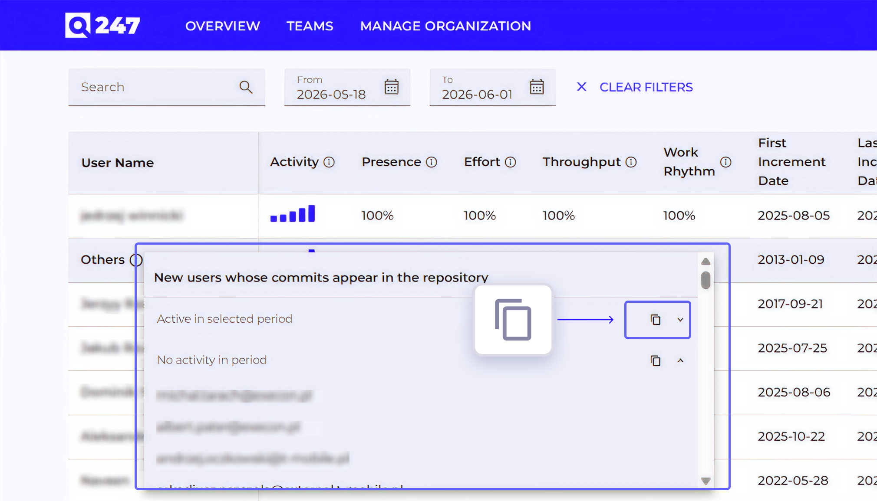The image size is (877, 501).
Task: Click First Increment Date column header
Action: (791, 162)
